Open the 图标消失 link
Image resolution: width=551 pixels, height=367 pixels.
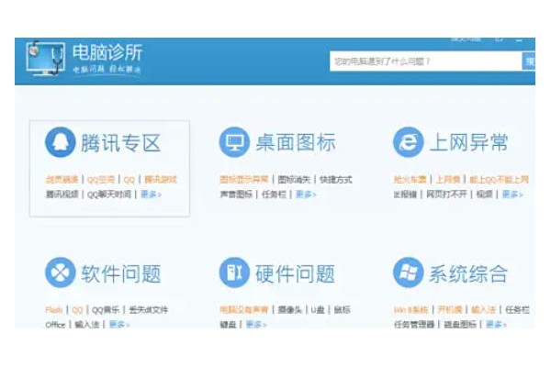pyautogui.click(x=294, y=180)
